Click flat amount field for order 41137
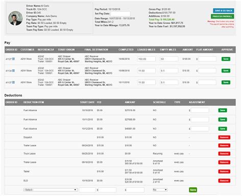This screenshot has width=242, height=196. click(x=207, y=82)
